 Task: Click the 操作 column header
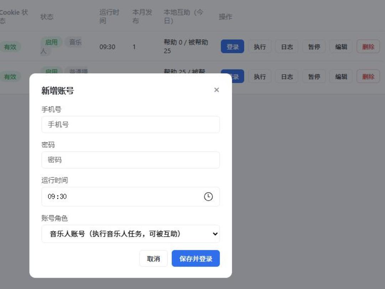tap(225, 17)
